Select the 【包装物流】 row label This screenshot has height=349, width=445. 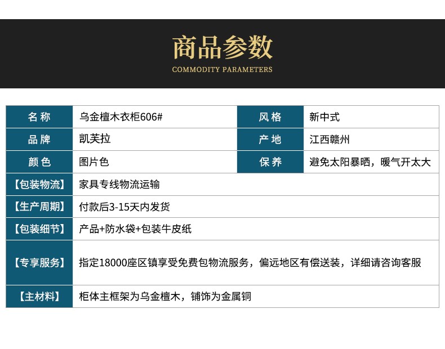coord(39,184)
